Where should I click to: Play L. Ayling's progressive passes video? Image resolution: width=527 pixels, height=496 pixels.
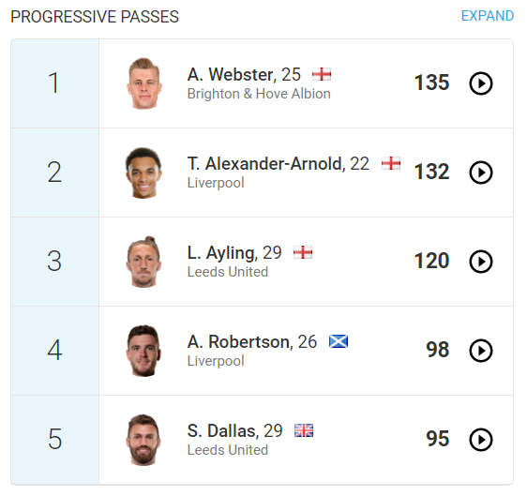tap(481, 262)
